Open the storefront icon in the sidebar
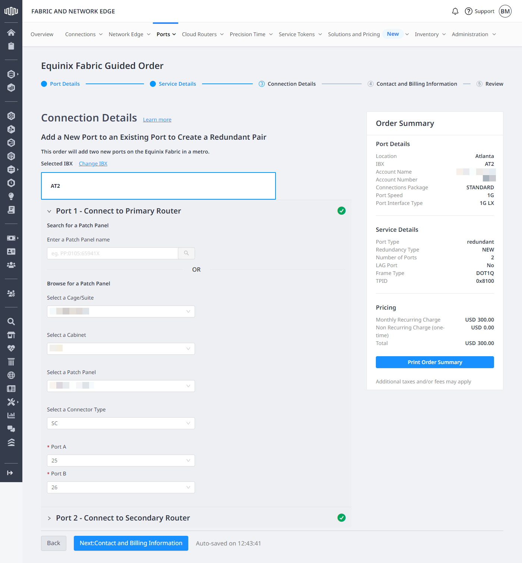This screenshot has height=563, width=522. click(x=11, y=335)
